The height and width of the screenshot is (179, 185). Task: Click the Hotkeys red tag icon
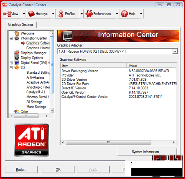pos(31,14)
